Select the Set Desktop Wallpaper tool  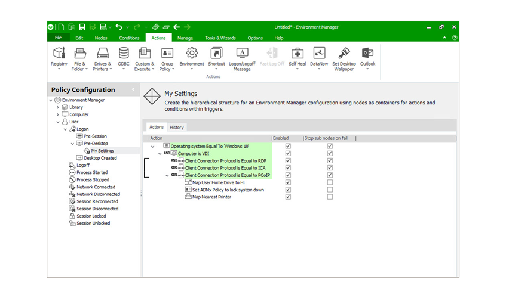click(344, 55)
